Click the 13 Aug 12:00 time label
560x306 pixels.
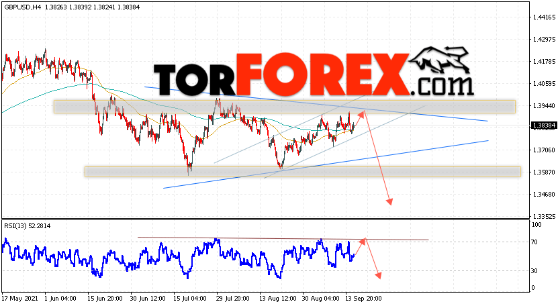pos(278,298)
